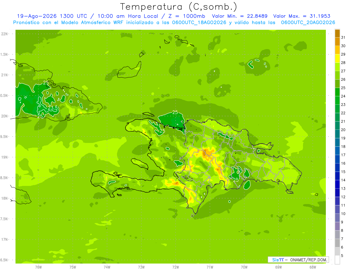Click the '31' value on the color scale
351x271 pixels.
343,37
